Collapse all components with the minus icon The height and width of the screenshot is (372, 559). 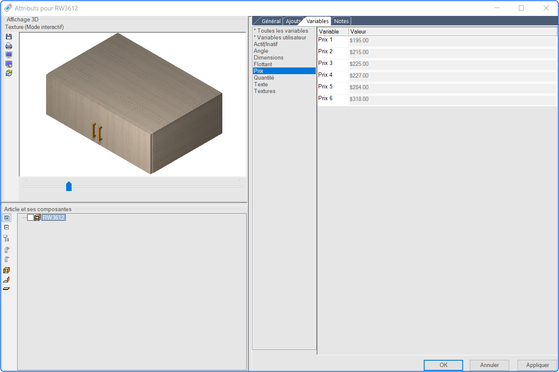[x=7, y=227]
